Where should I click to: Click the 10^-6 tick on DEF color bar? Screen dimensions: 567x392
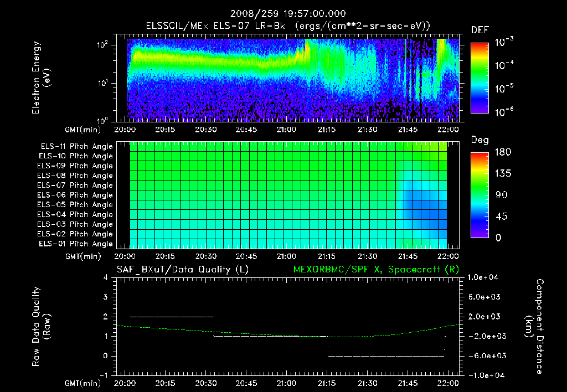(504, 112)
